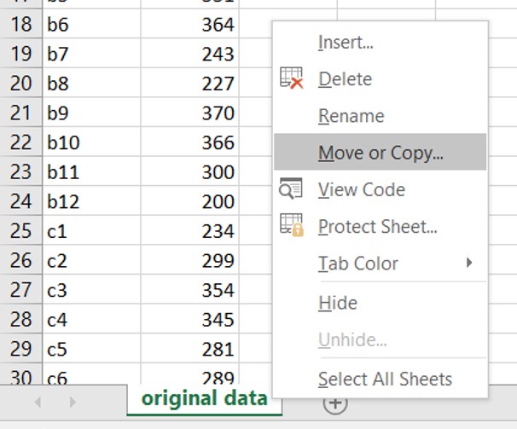Select Hide from the context menu

(x=338, y=303)
